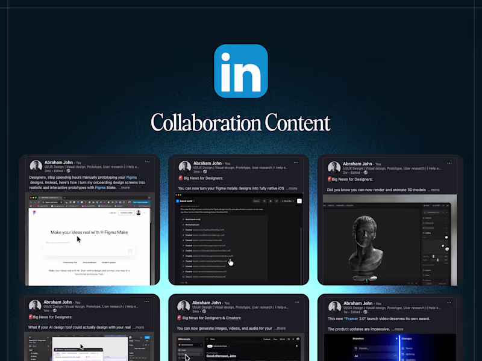This screenshot has height=361, width=482.
Task: Open three-dot menu on 'fully native iOS' post
Action: pyautogui.click(x=296, y=162)
